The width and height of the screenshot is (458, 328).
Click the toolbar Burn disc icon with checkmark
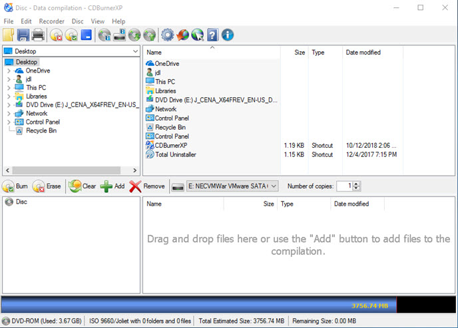[71, 35]
